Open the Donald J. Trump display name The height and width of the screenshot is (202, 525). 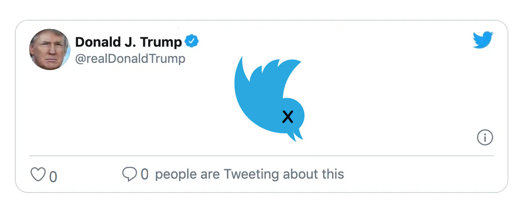click(128, 42)
